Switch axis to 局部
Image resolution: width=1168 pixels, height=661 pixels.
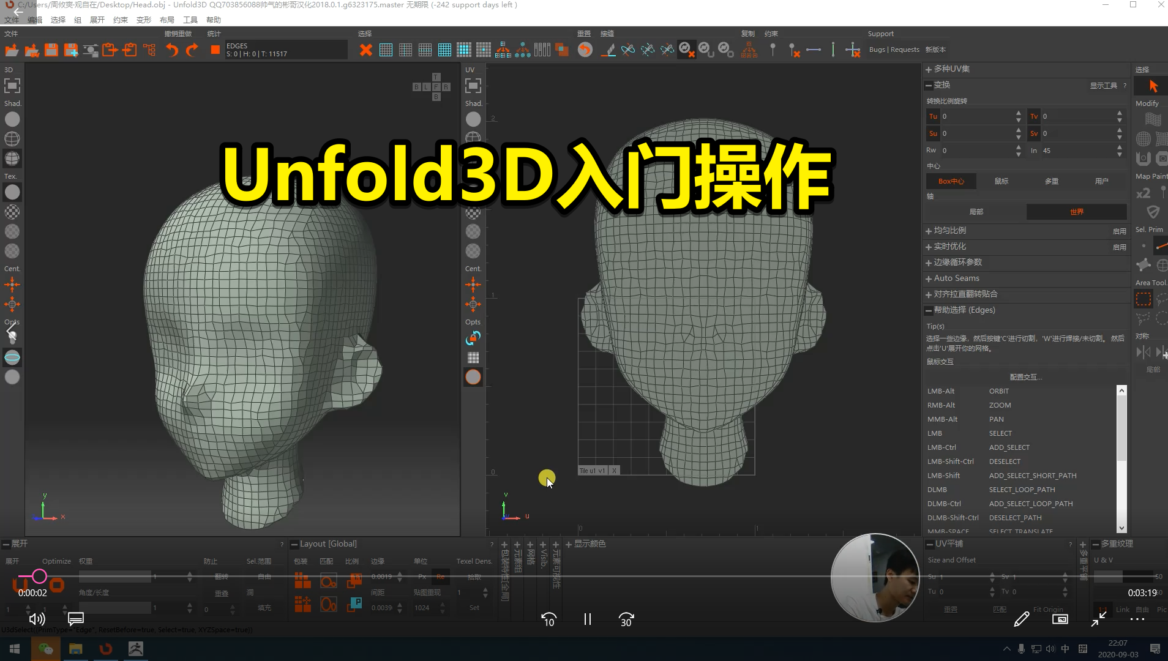tap(976, 212)
